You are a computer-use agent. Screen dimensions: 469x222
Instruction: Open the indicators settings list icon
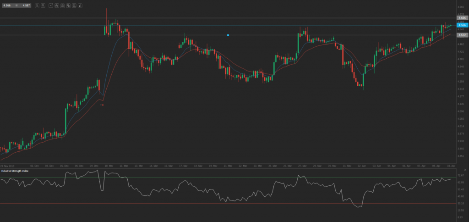[62, 6]
